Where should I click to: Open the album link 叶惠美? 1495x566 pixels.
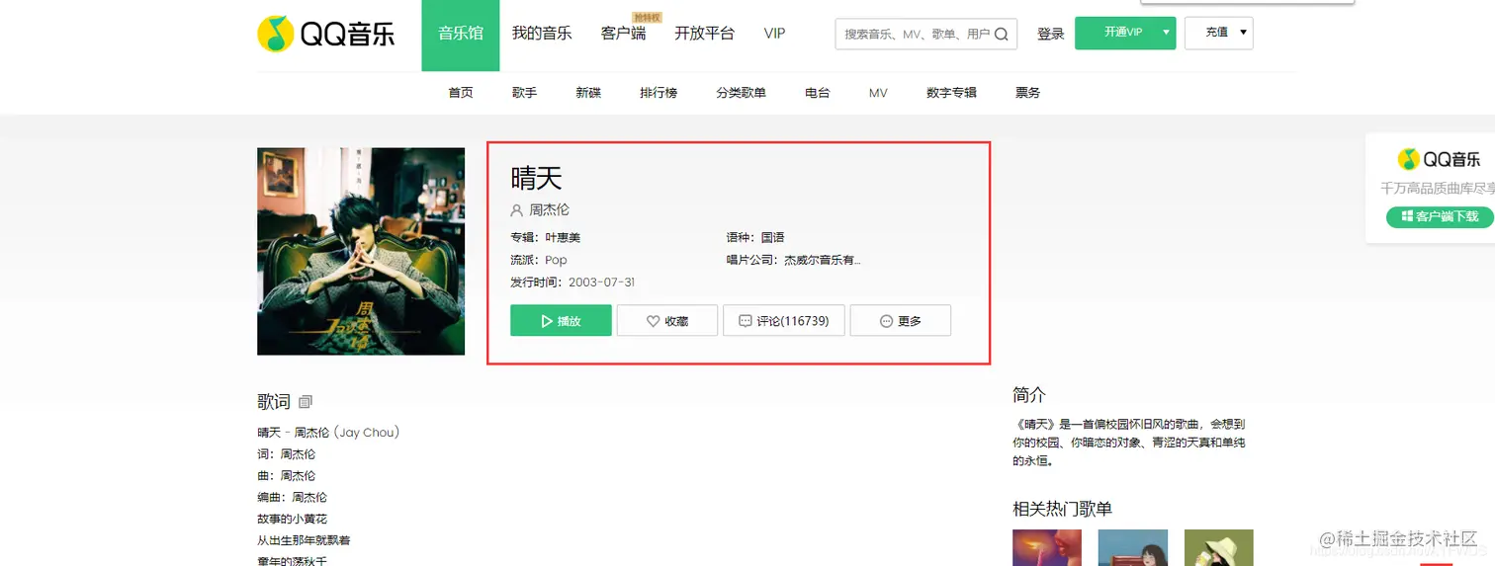(x=564, y=237)
